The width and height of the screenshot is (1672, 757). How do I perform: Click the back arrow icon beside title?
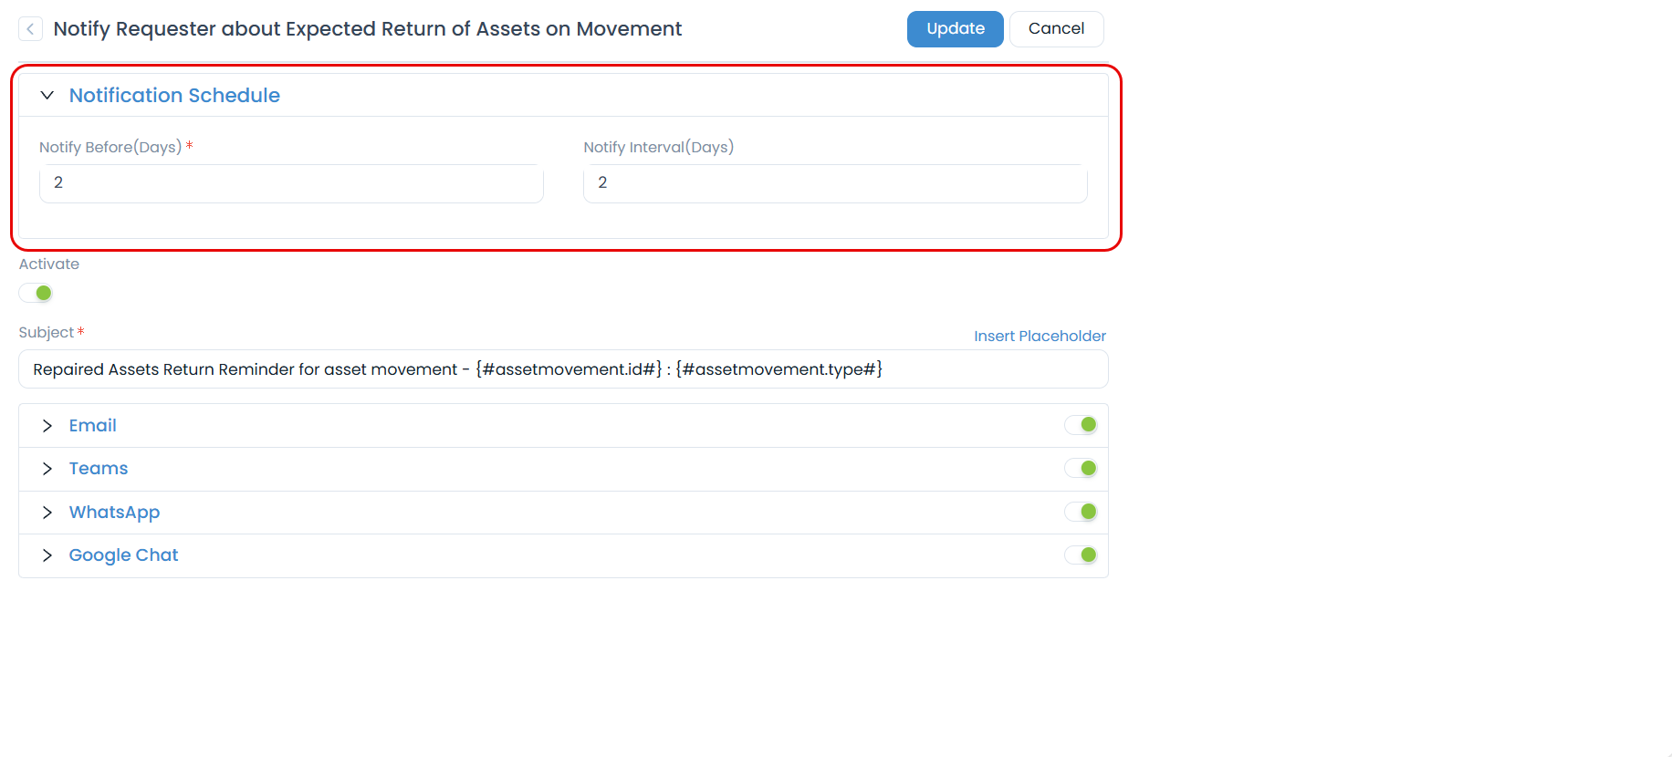point(30,29)
